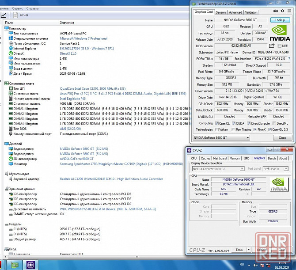Click the Lookup button in GPU-Z
296x270 pixels.
click(x=280, y=20)
